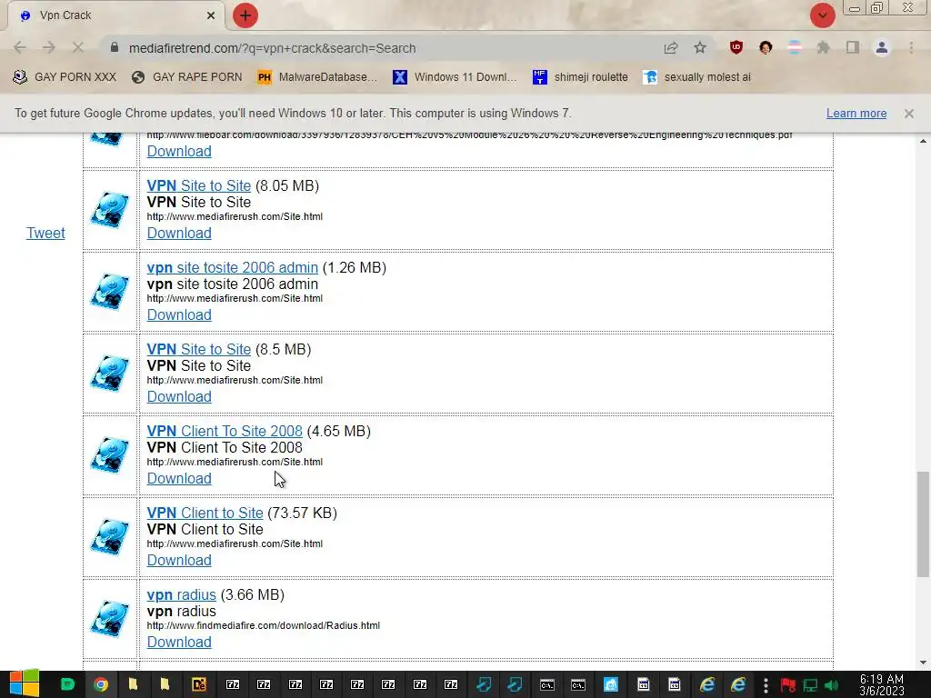931x698 pixels.
Task: Open vpn site tosite 2006 admin link
Action: coord(232,268)
